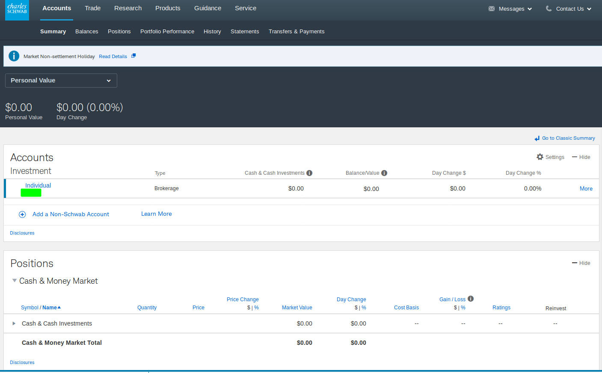
Task: Click the Price Change $ sort option
Action: coord(249,308)
